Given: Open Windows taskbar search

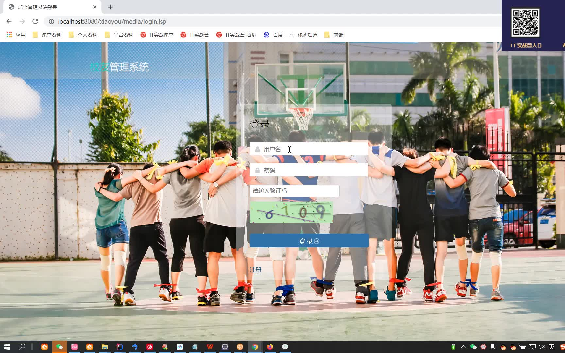Looking at the screenshot, I should [x=22, y=347].
